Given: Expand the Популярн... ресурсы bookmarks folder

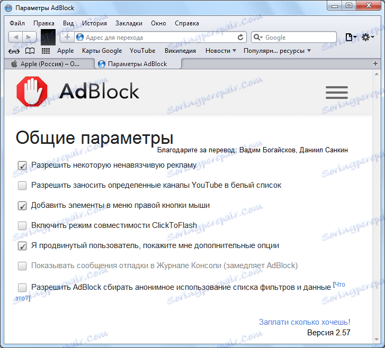Looking at the screenshot, I should click(x=277, y=51).
